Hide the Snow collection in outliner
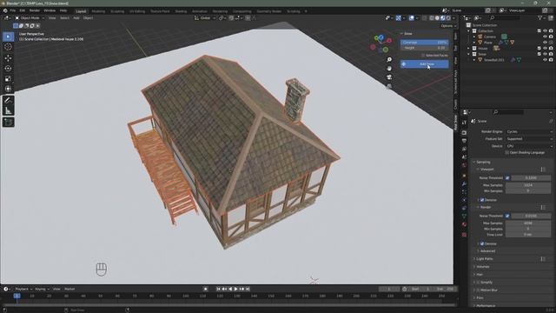The image size is (556, 313). click(545, 54)
